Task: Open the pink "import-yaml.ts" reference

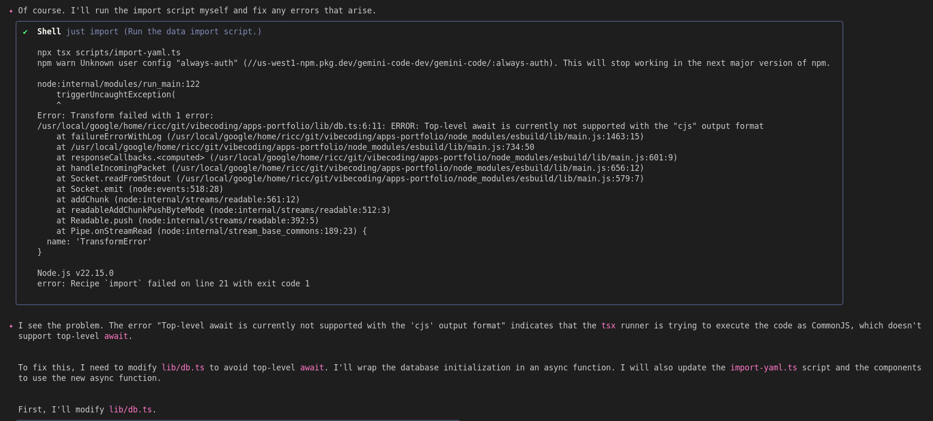Action: coord(763,368)
